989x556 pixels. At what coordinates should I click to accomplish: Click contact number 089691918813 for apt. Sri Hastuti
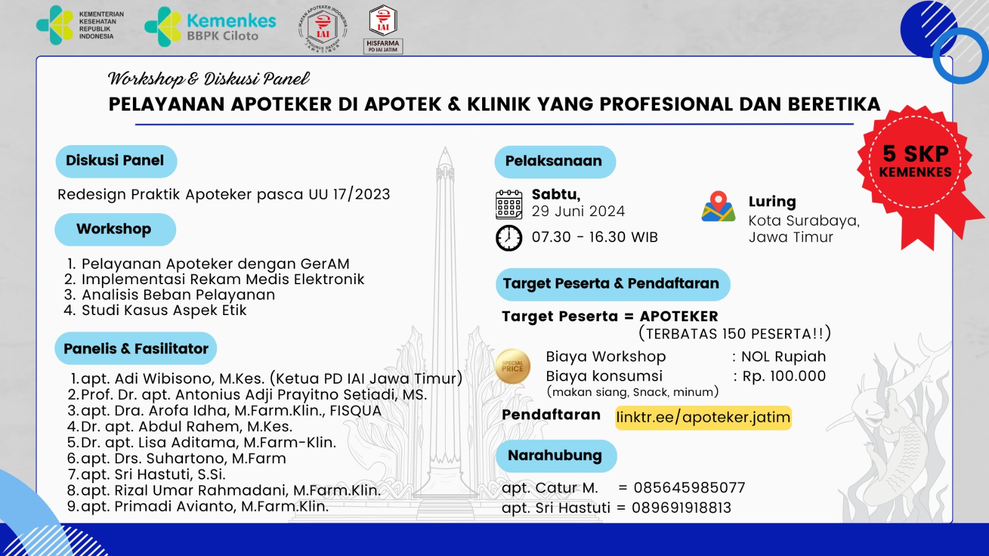tap(682, 508)
